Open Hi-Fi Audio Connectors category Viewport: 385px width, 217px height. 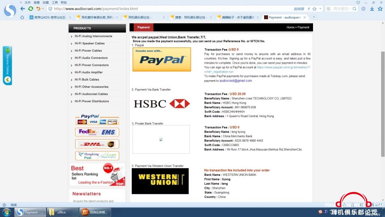tap(91, 58)
